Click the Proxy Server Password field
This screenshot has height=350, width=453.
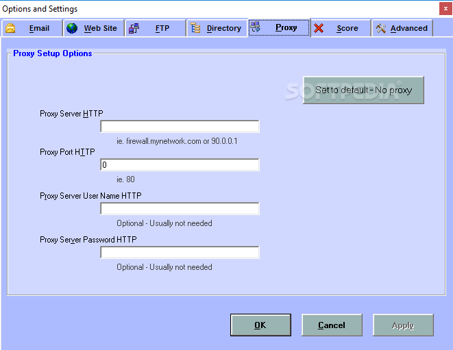pyautogui.click(x=180, y=252)
